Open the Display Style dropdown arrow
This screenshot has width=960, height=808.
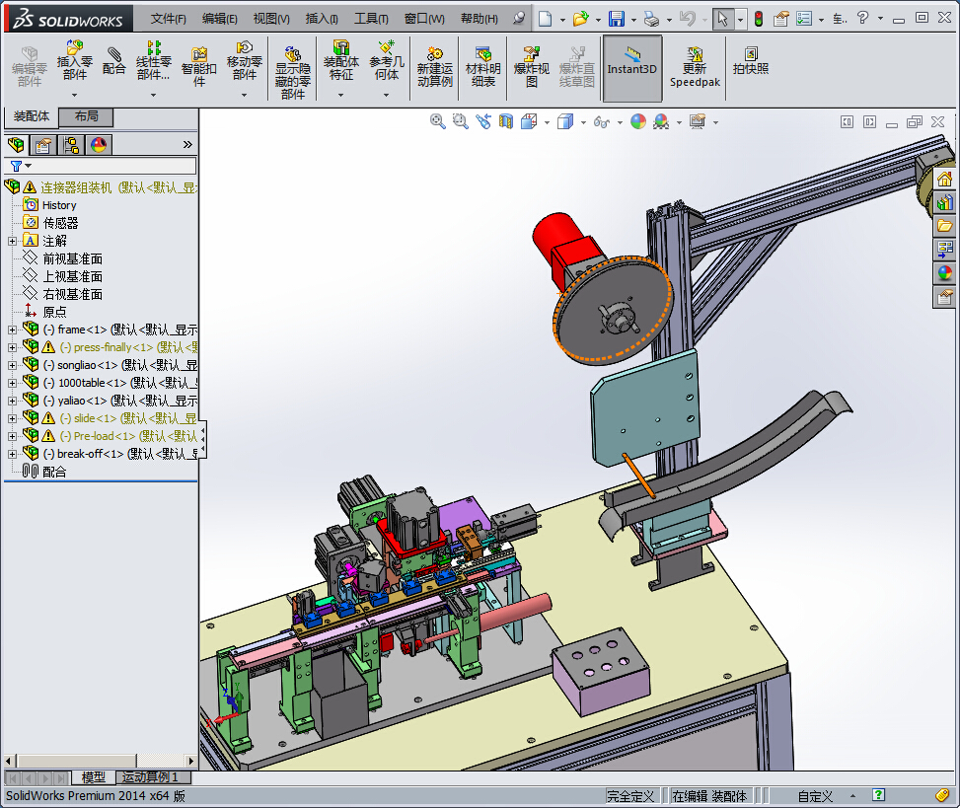583,122
